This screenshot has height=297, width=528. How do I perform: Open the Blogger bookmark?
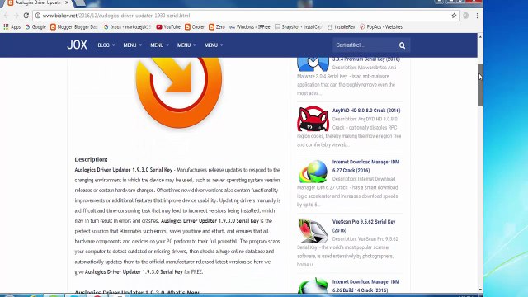[73, 27]
